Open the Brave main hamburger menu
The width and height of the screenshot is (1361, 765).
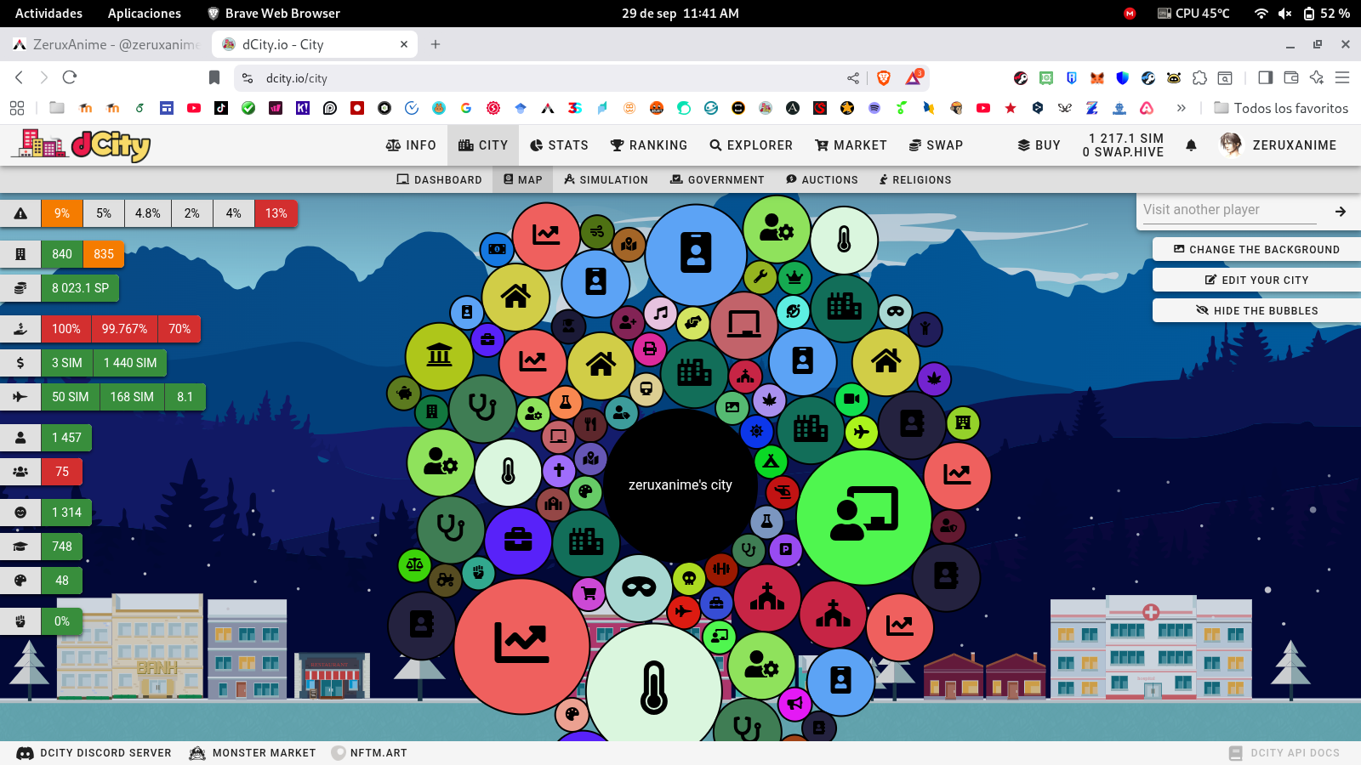[1342, 78]
